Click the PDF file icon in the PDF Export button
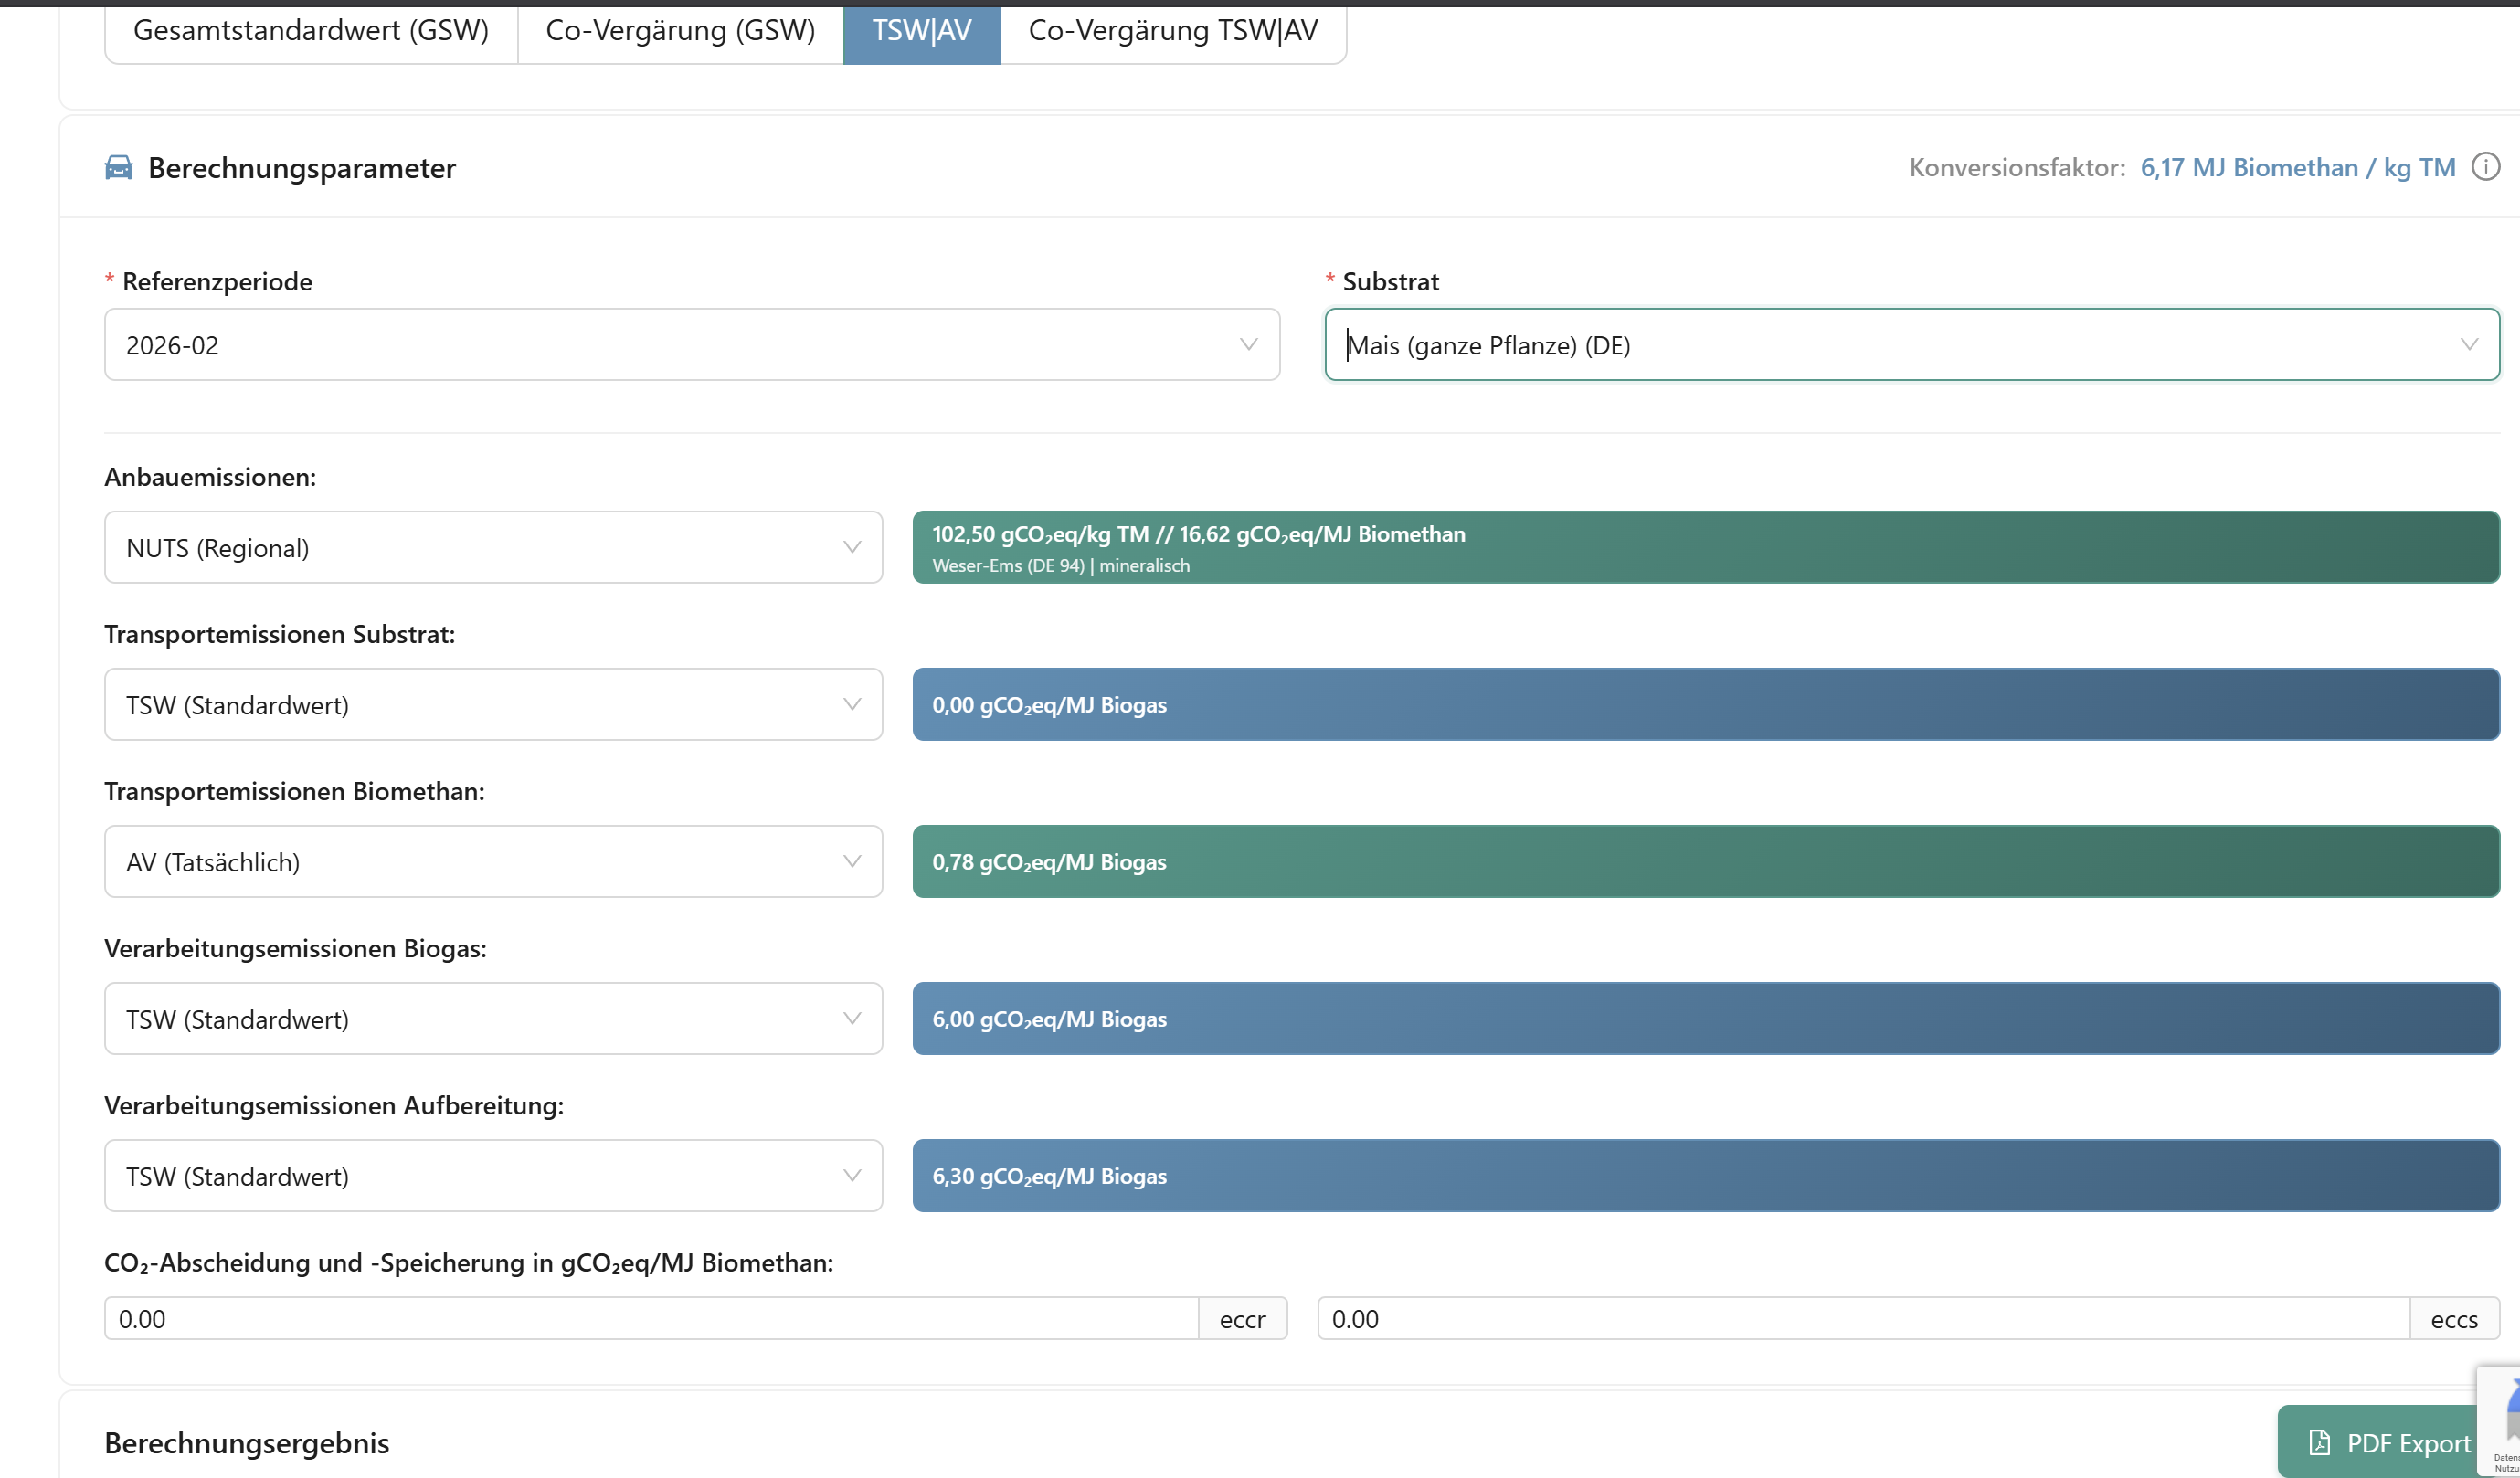 point(2319,1442)
